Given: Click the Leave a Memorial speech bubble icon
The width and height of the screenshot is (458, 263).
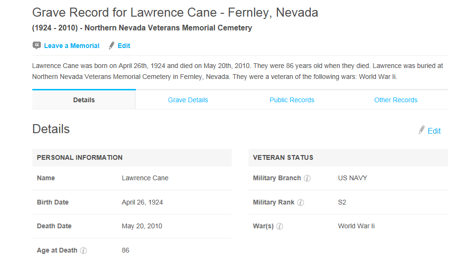Looking at the screenshot, I should (x=37, y=45).
